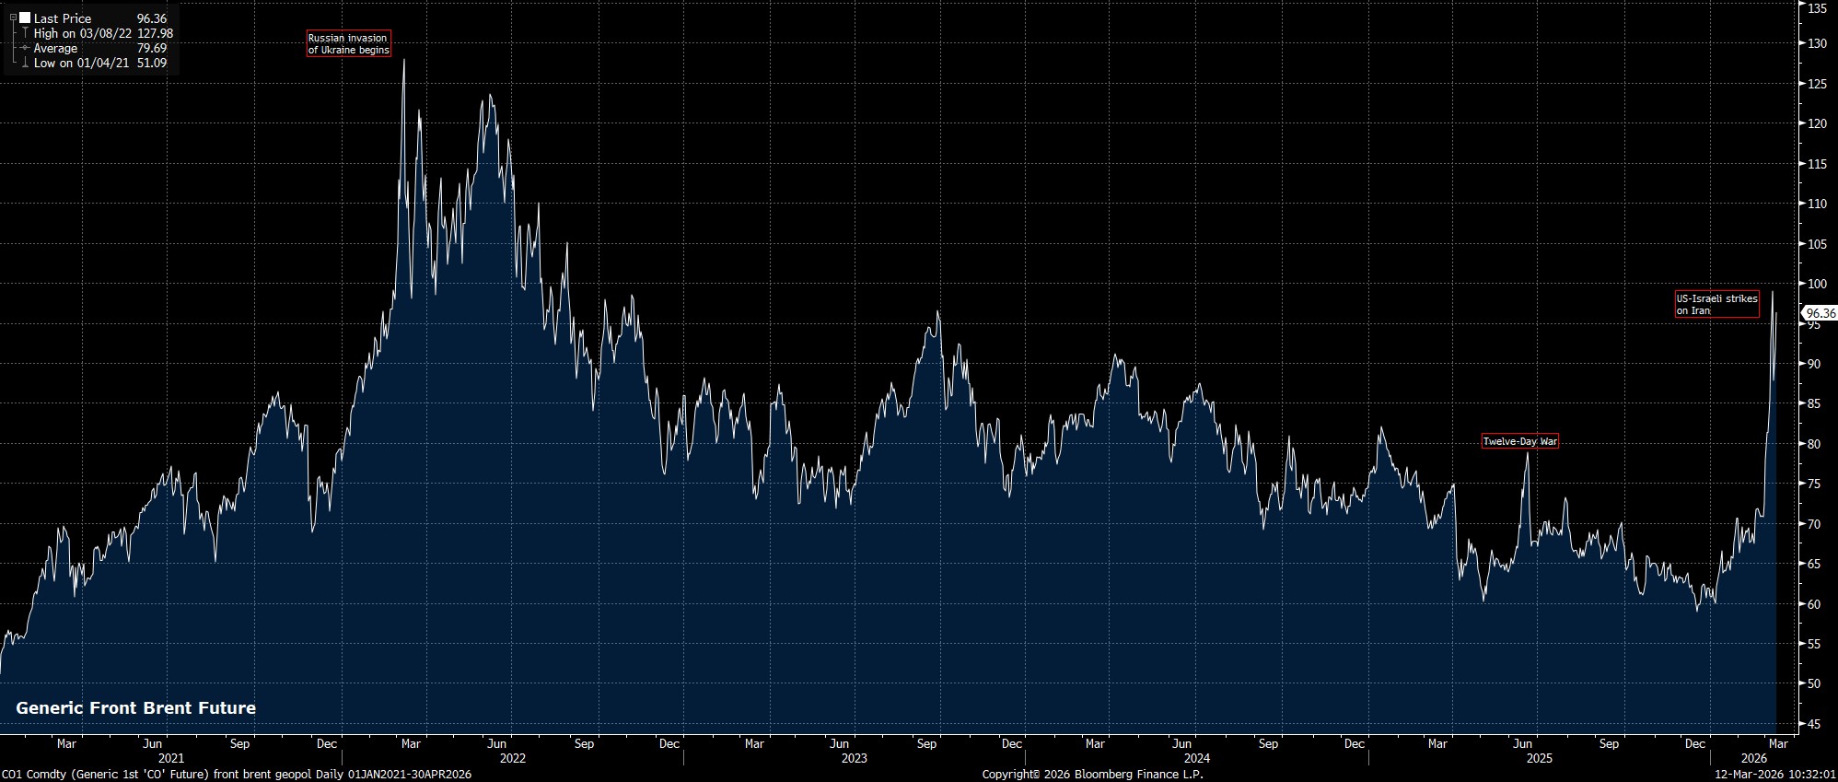Click the Generic Front Brent Future title
This screenshot has height=782, width=1838.
(x=135, y=707)
